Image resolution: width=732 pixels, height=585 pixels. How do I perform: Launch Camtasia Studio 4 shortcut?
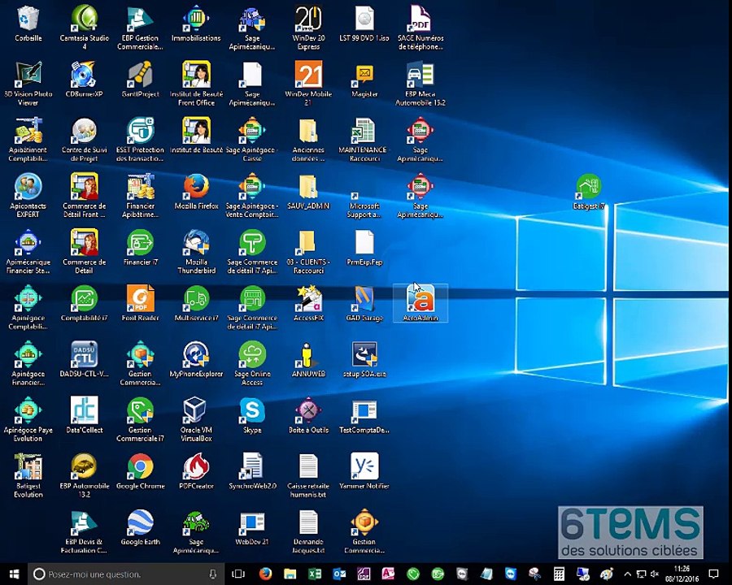pos(84,27)
